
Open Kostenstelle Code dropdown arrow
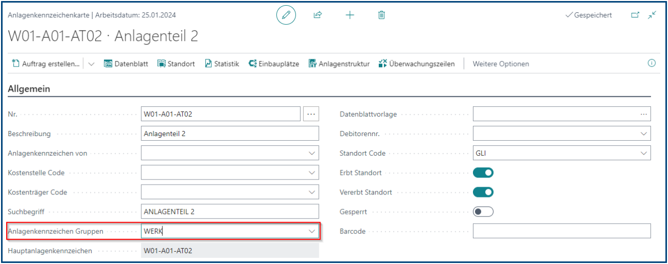point(312,173)
